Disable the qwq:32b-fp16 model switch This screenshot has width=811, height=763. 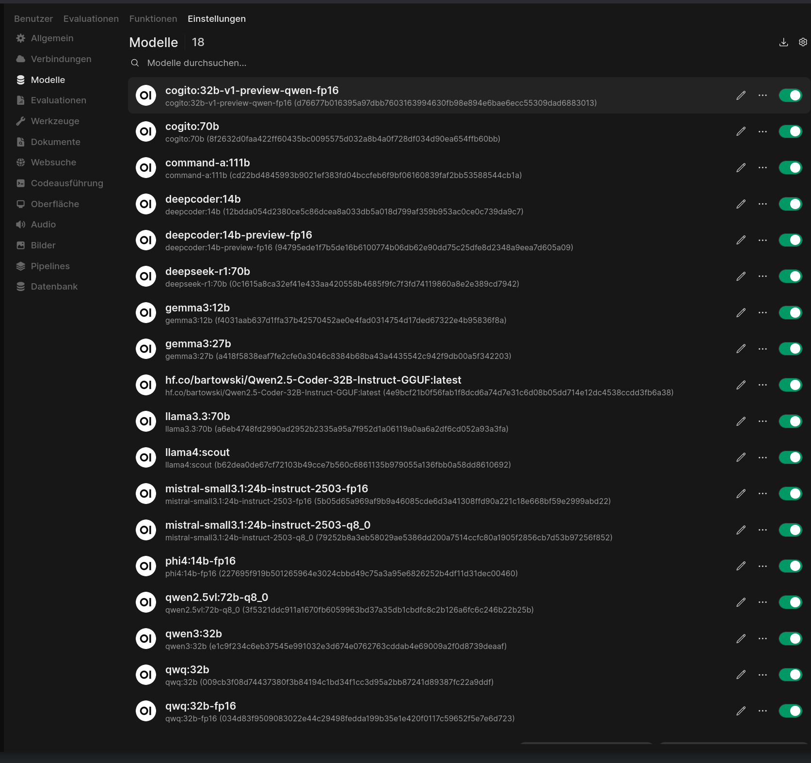[790, 711]
